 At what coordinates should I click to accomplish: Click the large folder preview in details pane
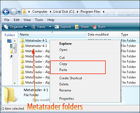click(x=9, y=95)
